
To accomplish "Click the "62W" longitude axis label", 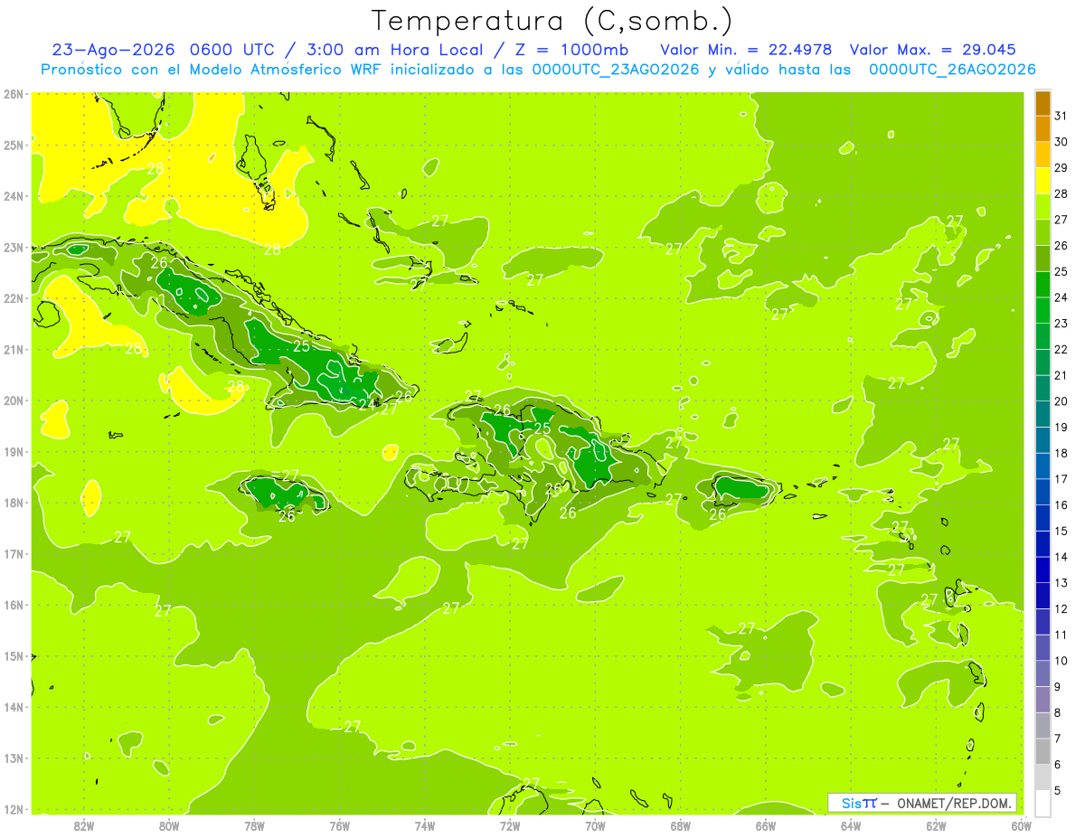I will [x=936, y=825].
